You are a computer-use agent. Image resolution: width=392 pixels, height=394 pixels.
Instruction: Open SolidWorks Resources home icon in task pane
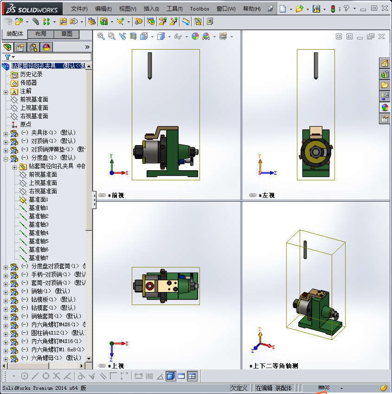point(385,63)
